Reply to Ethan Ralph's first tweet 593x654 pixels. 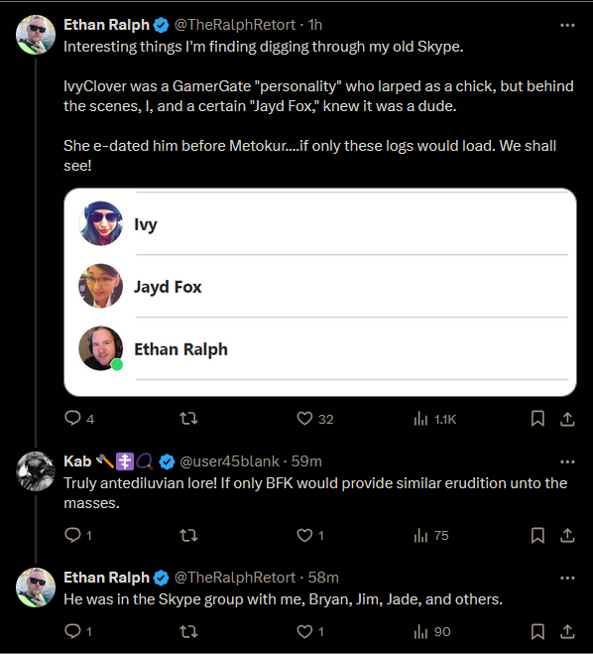pos(73,418)
